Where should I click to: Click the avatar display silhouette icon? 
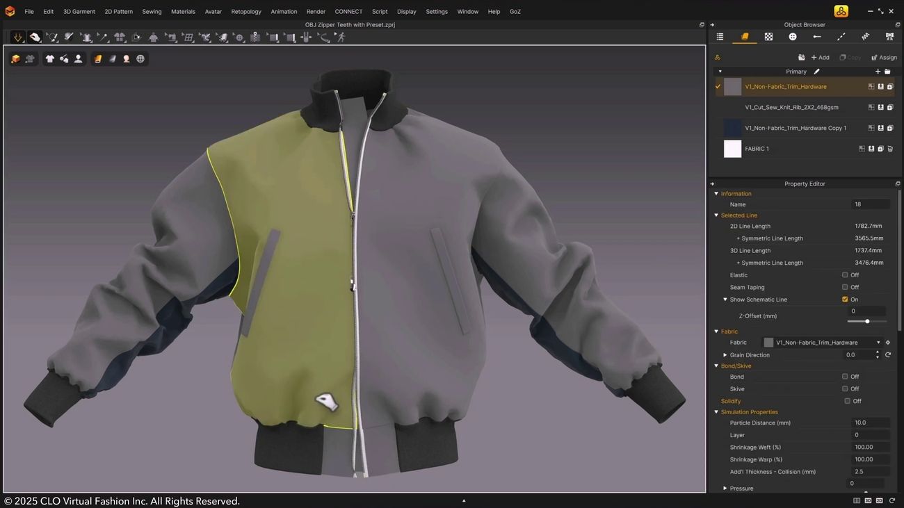click(x=78, y=59)
